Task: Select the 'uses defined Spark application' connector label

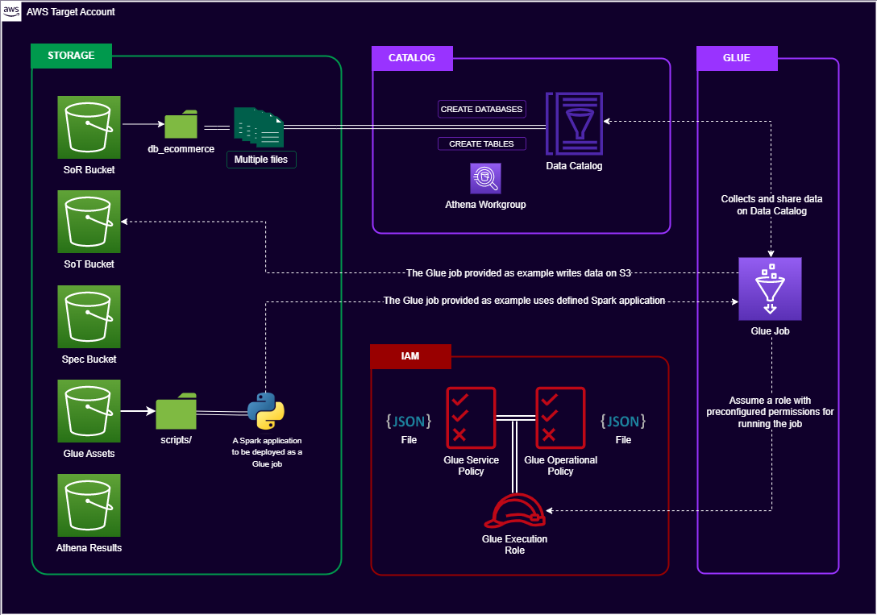Action: (524, 300)
